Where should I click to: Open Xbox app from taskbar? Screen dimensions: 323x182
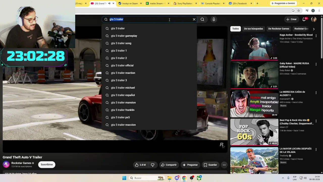pyautogui.click(x=199, y=178)
